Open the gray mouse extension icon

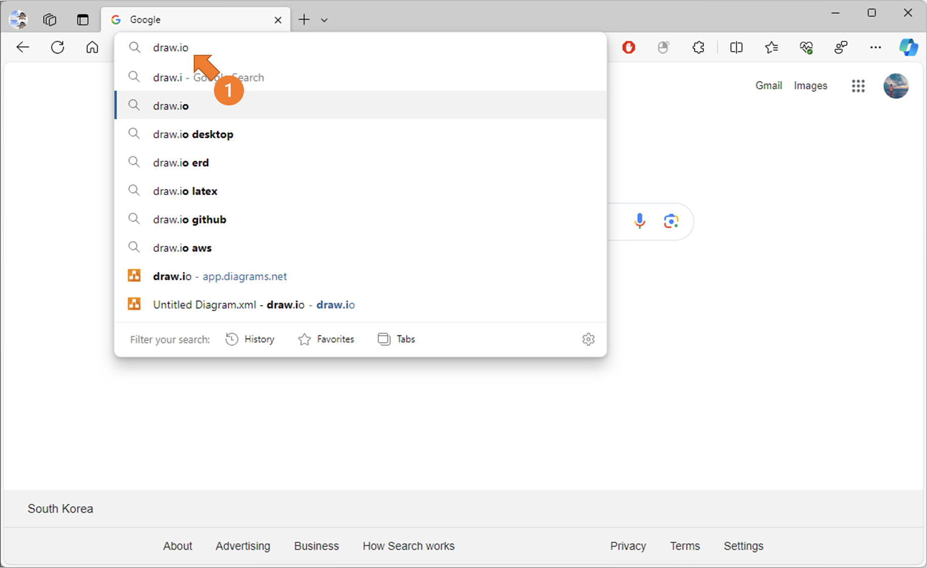point(663,48)
